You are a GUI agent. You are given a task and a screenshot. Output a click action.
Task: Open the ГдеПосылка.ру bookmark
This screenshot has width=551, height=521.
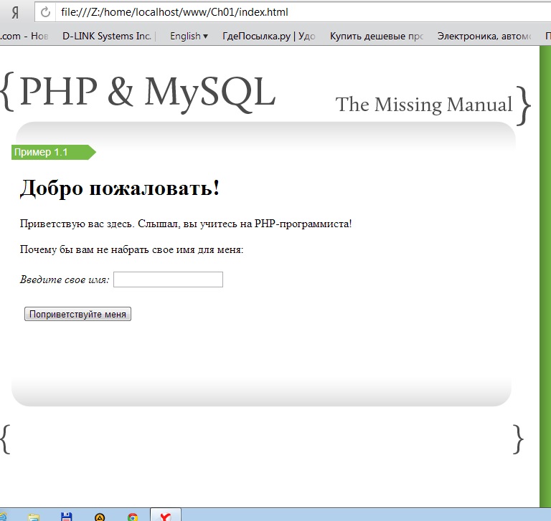(268, 36)
